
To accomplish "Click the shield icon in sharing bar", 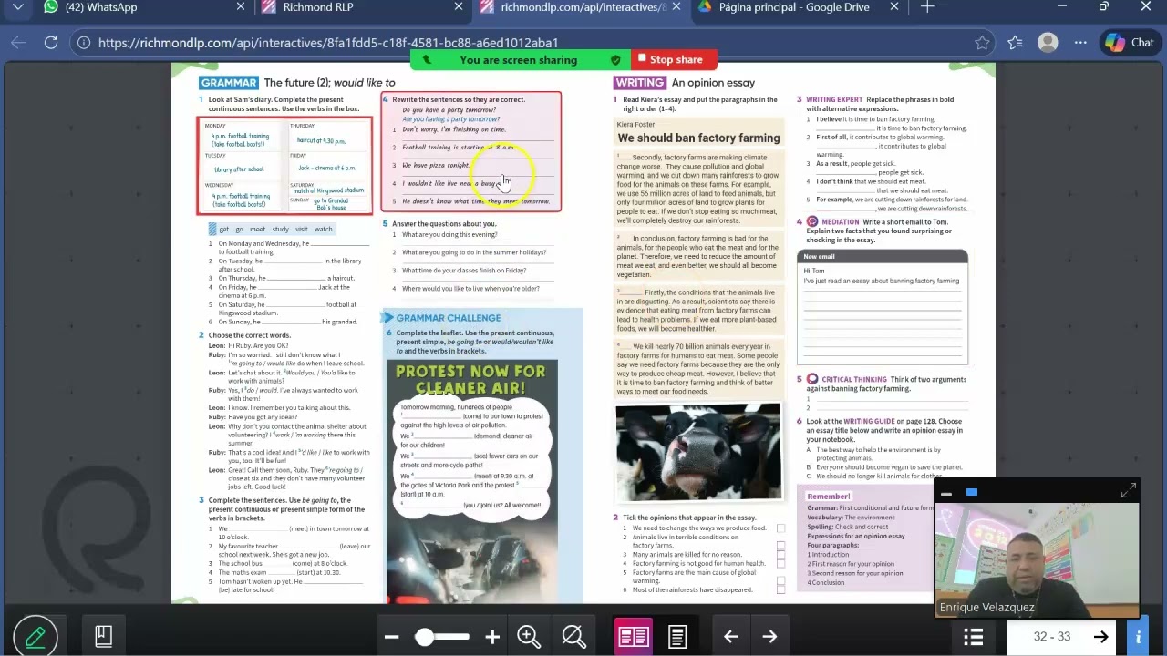I will tap(615, 60).
